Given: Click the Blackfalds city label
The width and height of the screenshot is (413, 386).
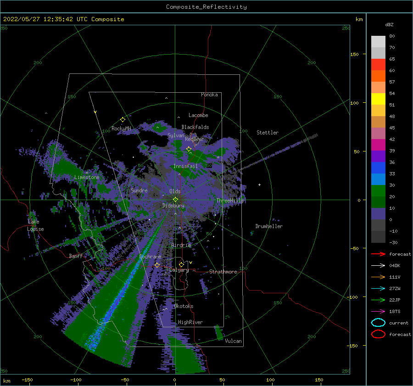Looking at the screenshot, I should pyautogui.click(x=195, y=127).
